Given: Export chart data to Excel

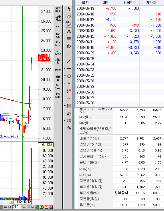Looking at the screenshot, I should (37, 207).
